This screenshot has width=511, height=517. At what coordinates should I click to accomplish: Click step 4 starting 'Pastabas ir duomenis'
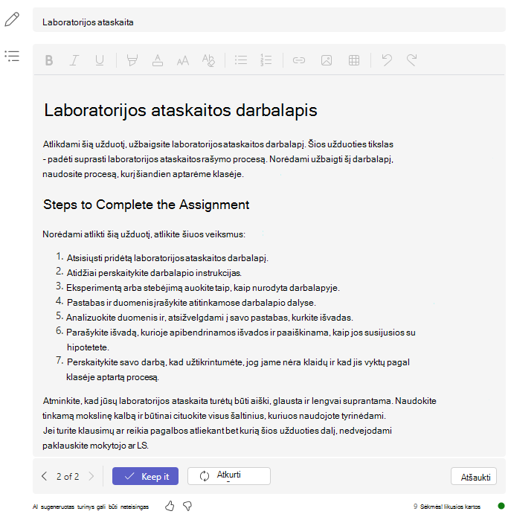coord(191,303)
